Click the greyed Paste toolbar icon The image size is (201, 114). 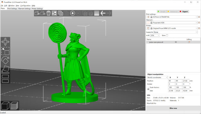point(66,13)
